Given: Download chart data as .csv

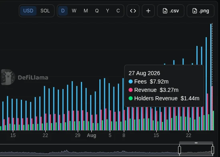Looking at the screenshot, I should click(171, 11).
